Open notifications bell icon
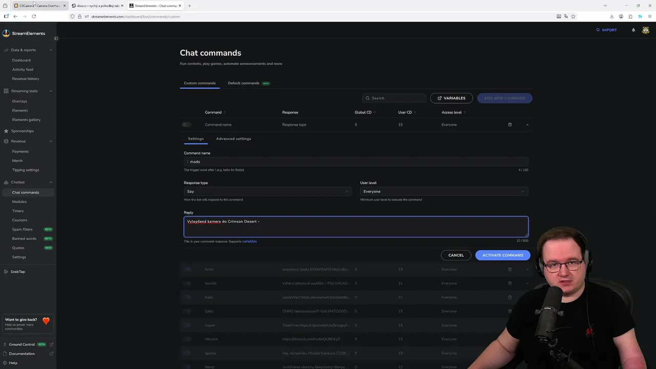This screenshot has height=369, width=656. tap(633, 30)
